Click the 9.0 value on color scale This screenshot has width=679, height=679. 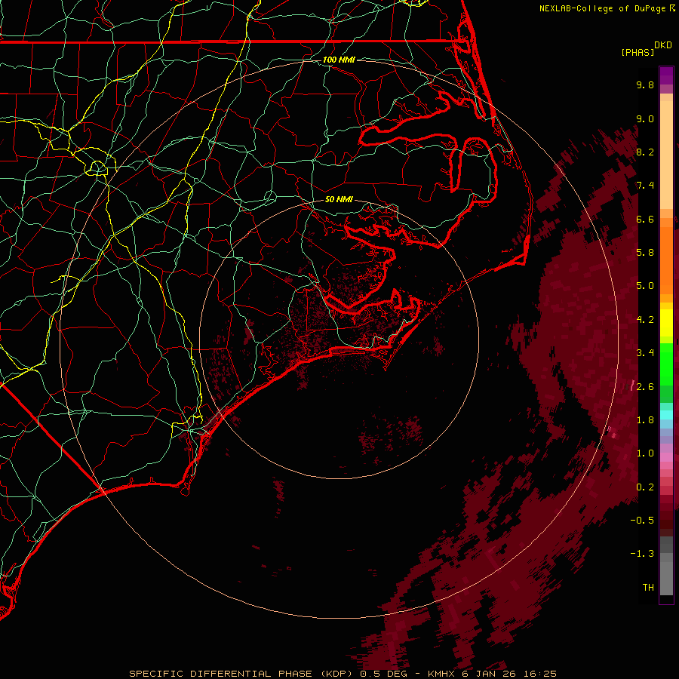pyautogui.click(x=645, y=118)
